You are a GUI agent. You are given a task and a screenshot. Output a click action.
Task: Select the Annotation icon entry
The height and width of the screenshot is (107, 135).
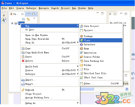click(82, 53)
